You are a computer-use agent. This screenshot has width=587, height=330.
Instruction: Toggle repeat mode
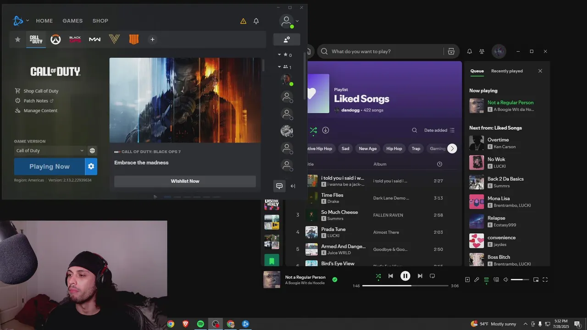tap(432, 276)
